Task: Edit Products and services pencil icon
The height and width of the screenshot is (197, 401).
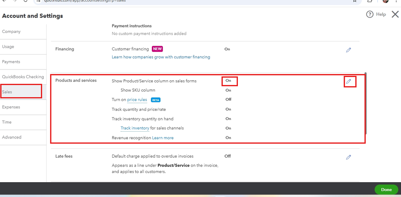Action: [x=348, y=81]
